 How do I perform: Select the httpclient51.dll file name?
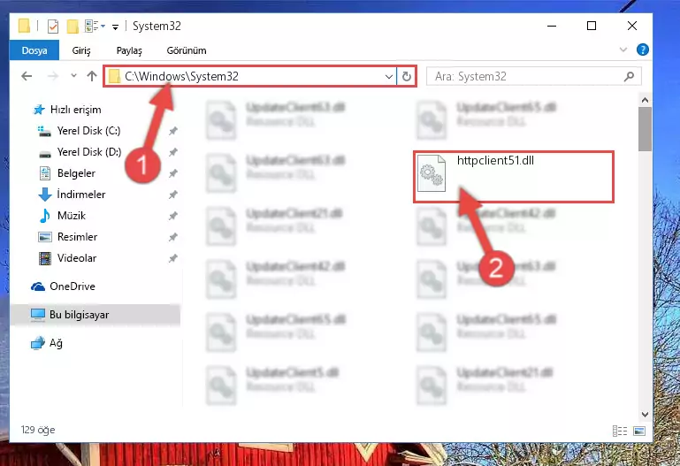click(x=495, y=161)
